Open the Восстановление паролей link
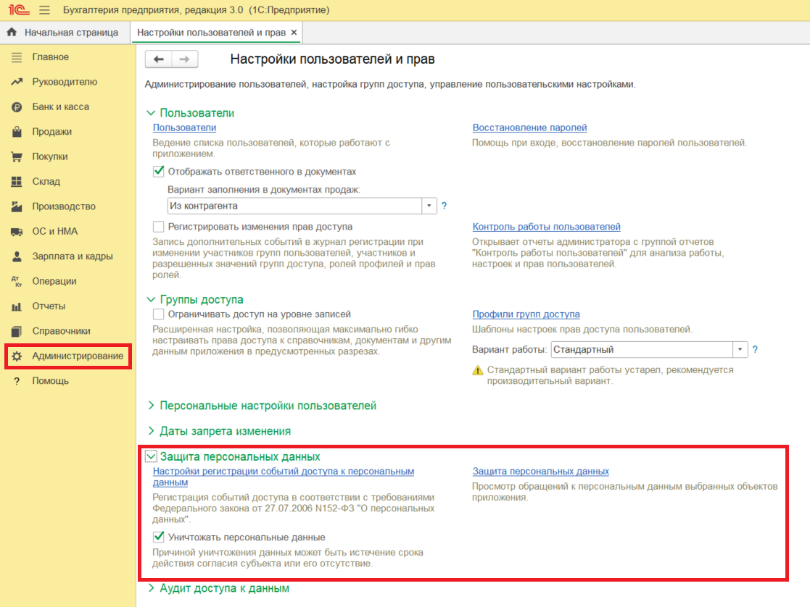Image resolution: width=810 pixels, height=607 pixels. pyautogui.click(x=529, y=127)
